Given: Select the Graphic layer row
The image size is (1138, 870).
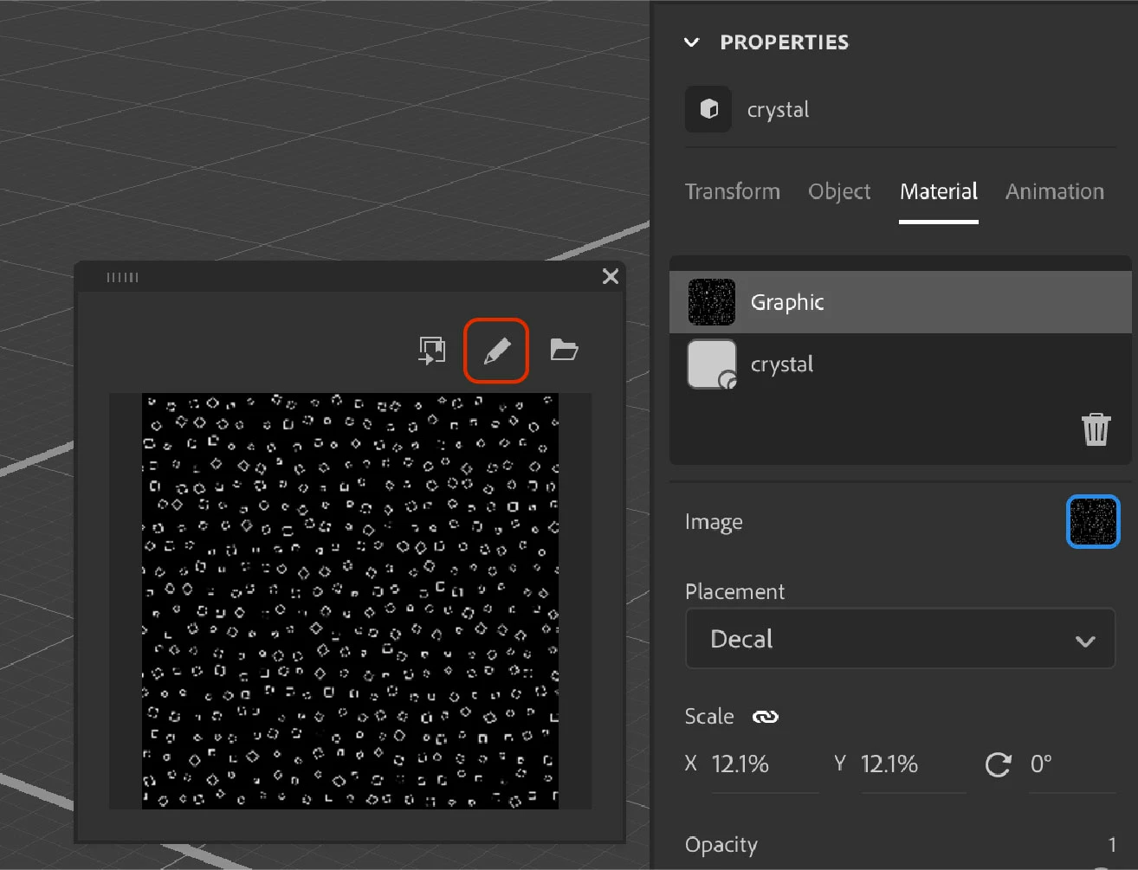Looking at the screenshot, I should 901,302.
